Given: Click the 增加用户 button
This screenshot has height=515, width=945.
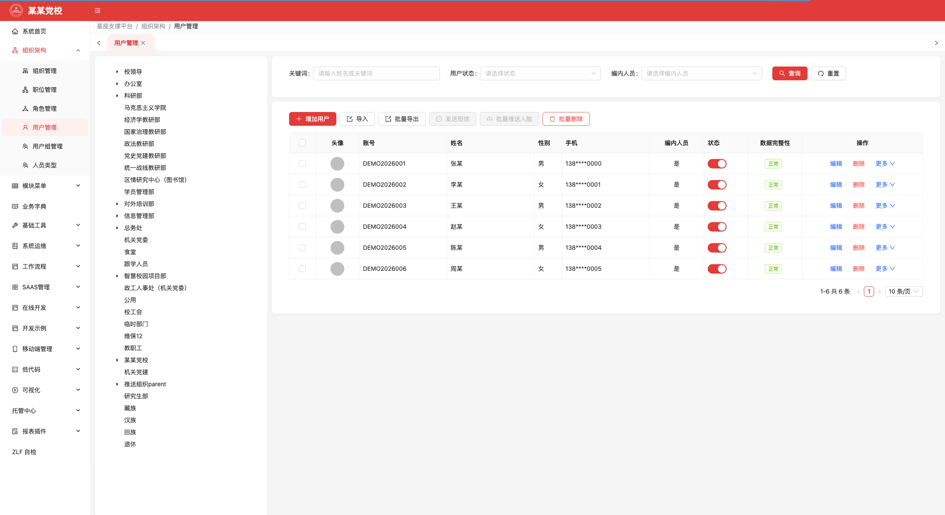Looking at the screenshot, I should tap(313, 119).
